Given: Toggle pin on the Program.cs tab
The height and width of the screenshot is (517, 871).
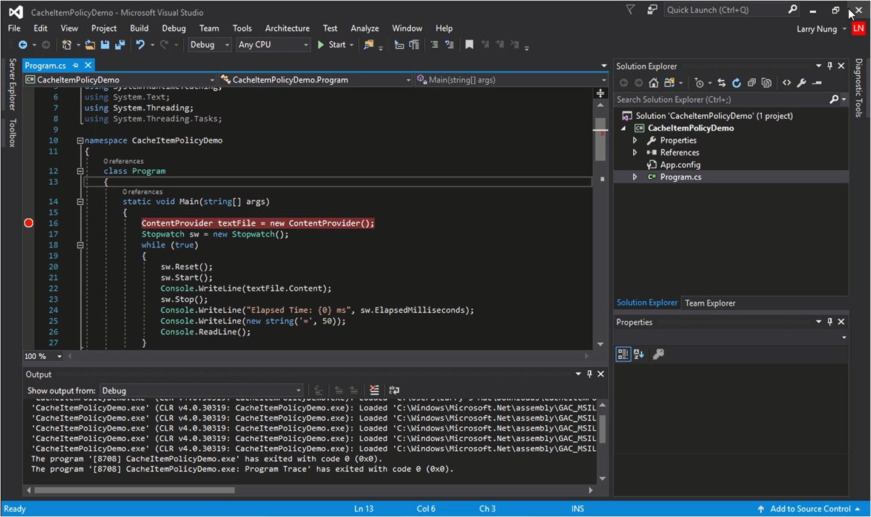Looking at the screenshot, I should click(76, 65).
